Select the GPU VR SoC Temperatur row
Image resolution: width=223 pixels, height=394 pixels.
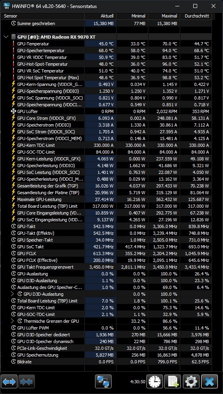click(x=106, y=71)
